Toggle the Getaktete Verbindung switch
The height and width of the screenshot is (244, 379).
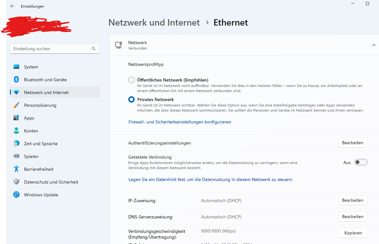(x=361, y=162)
